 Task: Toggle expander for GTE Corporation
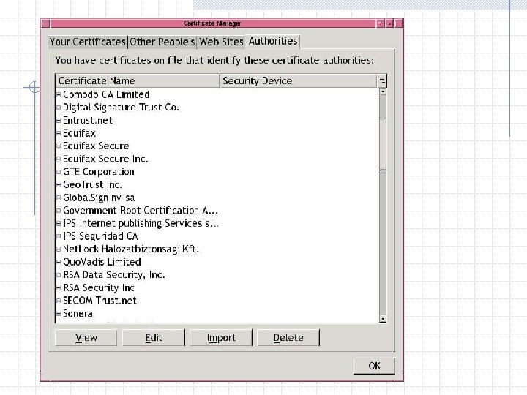click(x=59, y=172)
